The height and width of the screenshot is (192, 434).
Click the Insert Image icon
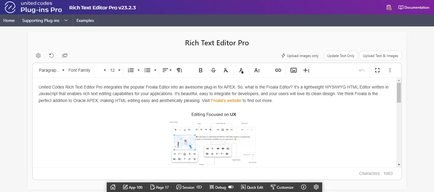point(294,70)
